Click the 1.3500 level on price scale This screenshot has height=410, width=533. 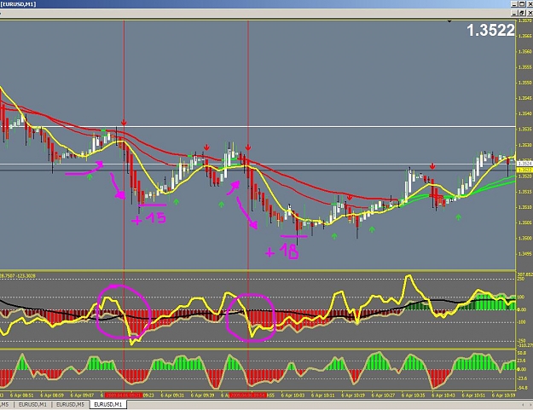coord(525,238)
